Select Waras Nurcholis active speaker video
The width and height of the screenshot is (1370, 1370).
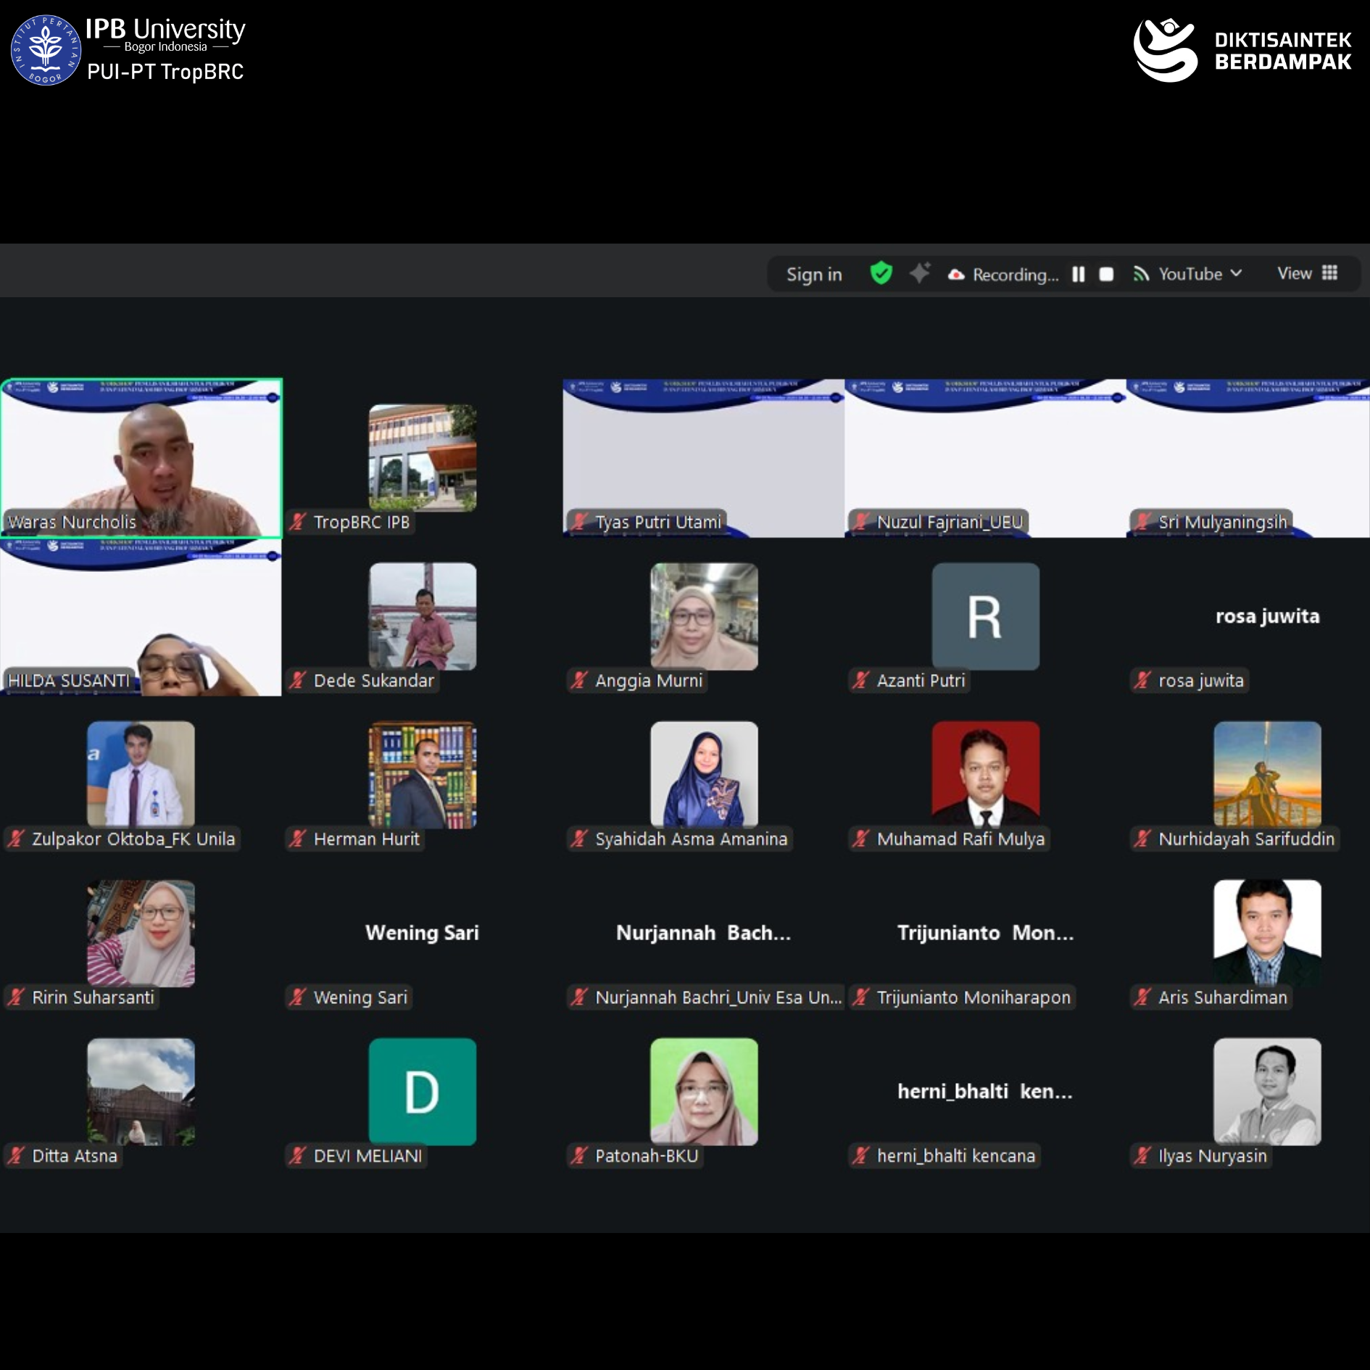141,457
